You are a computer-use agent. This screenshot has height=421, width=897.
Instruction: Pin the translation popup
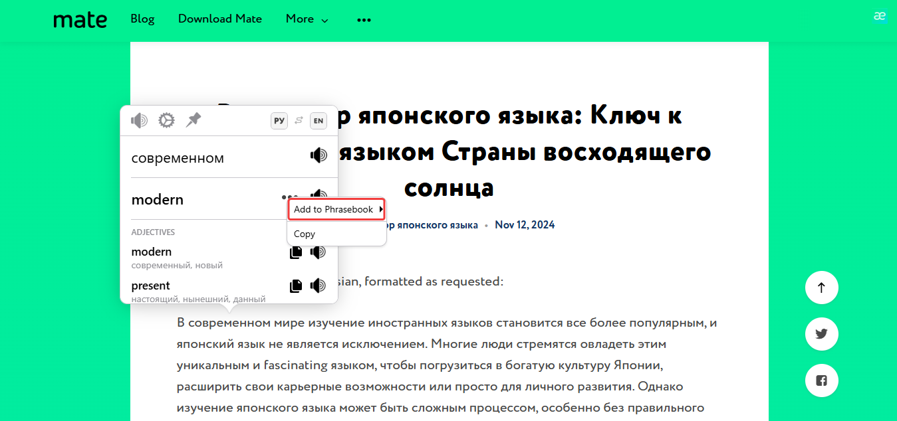point(193,120)
